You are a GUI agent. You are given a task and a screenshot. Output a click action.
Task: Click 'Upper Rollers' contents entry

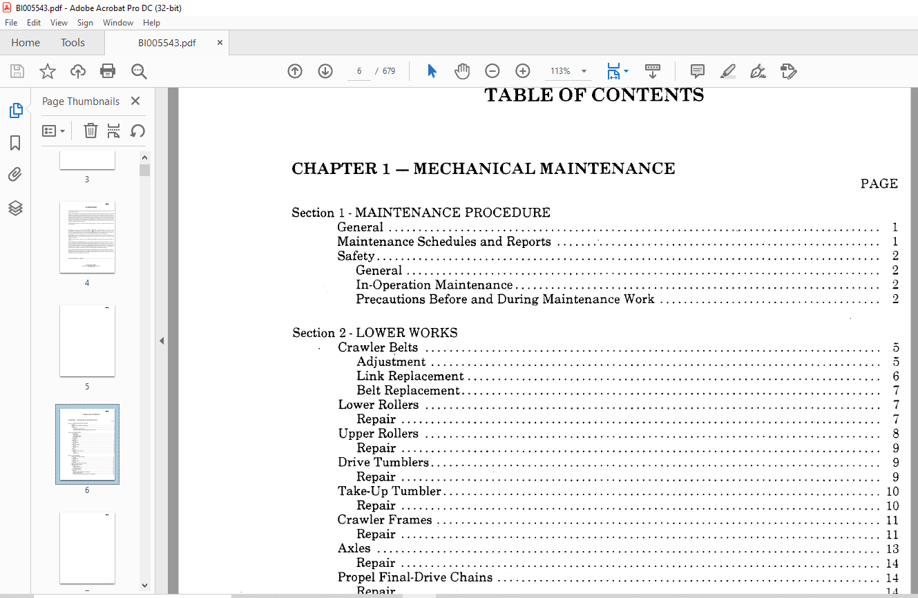(379, 434)
